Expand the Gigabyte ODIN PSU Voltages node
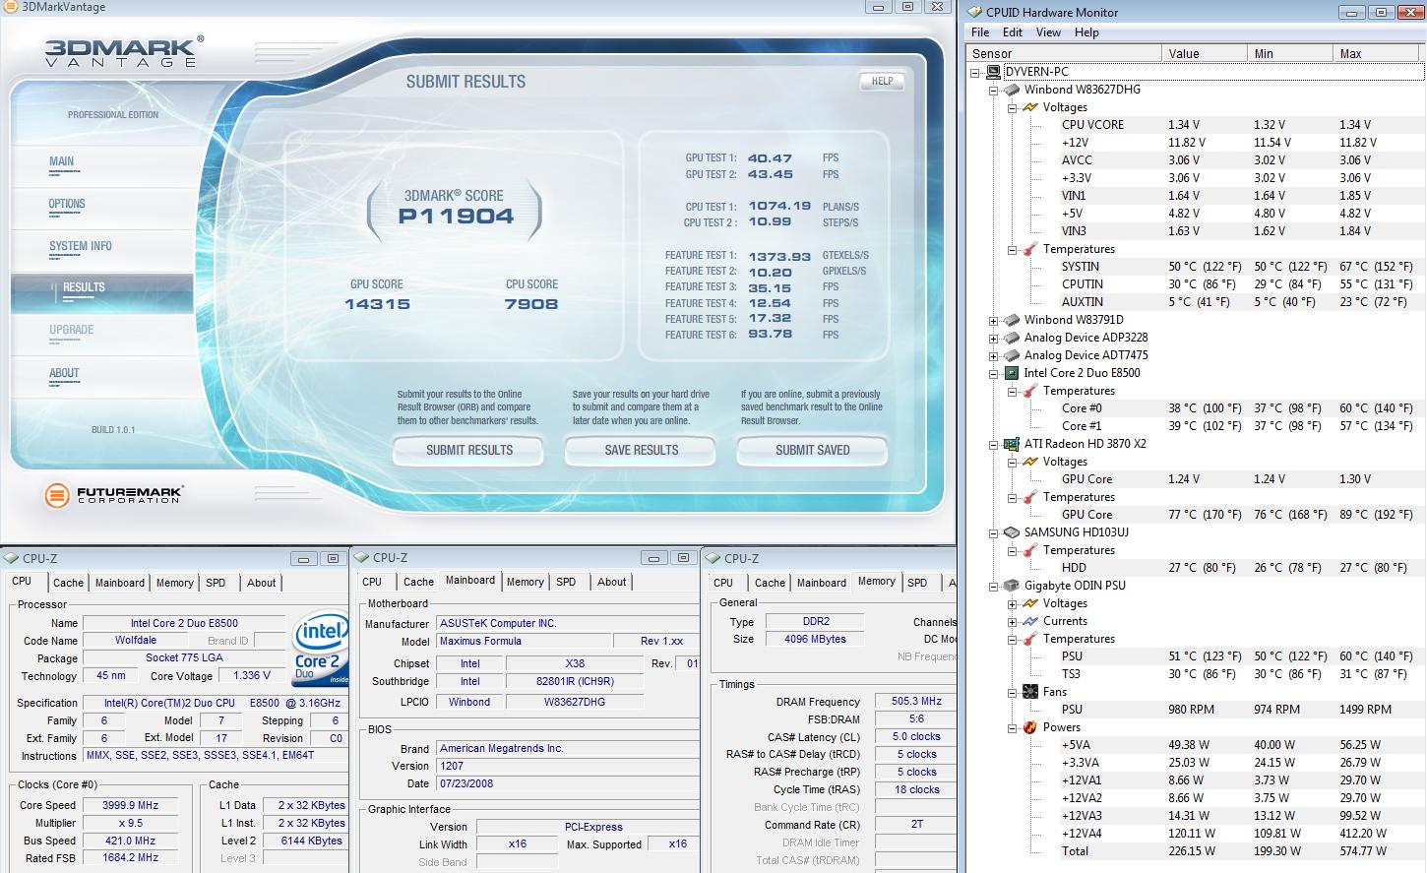 [1012, 603]
